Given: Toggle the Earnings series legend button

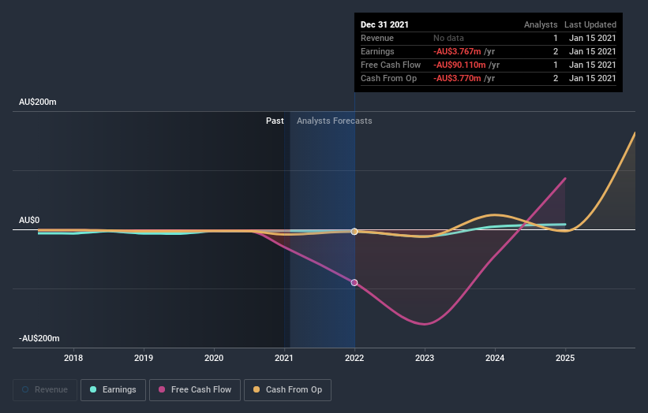Looking at the screenshot, I should tap(113, 390).
